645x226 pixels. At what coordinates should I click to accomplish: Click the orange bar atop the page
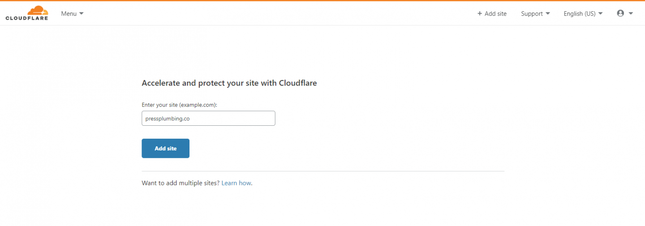[x=322, y=0]
